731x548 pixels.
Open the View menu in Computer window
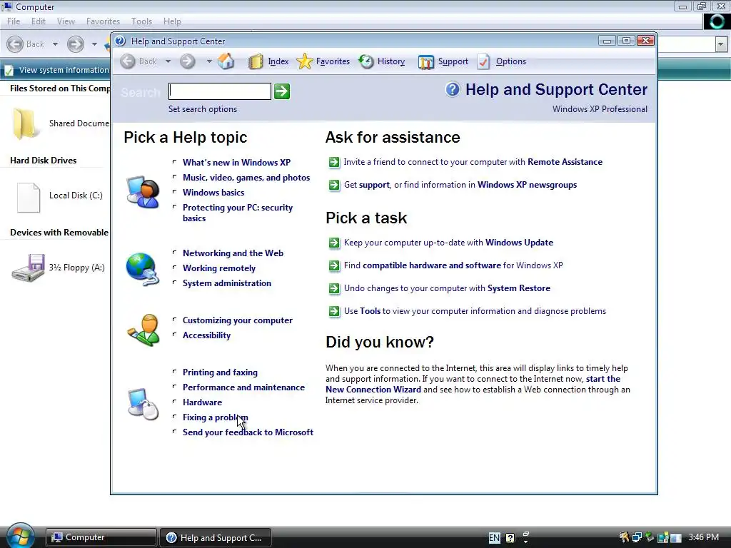pos(66,21)
